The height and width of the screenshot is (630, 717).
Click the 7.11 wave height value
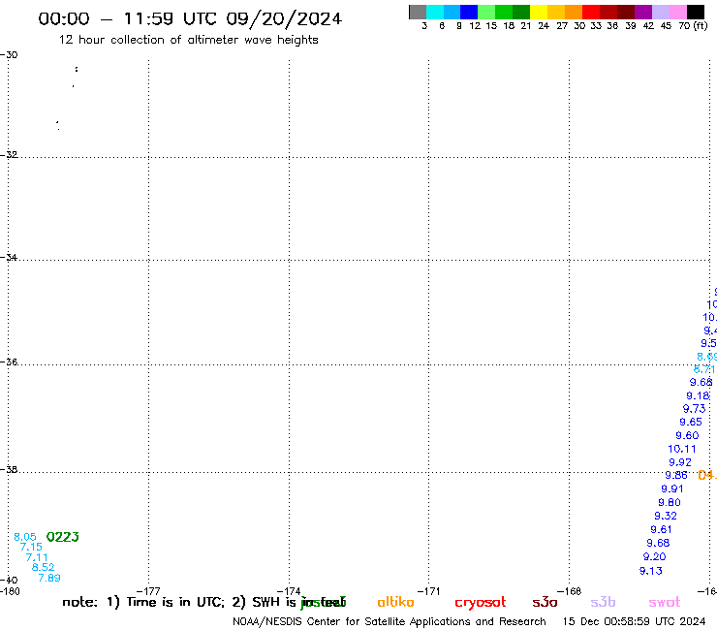pyautogui.click(x=37, y=557)
